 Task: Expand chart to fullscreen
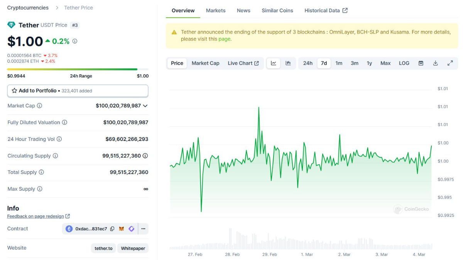(450, 63)
